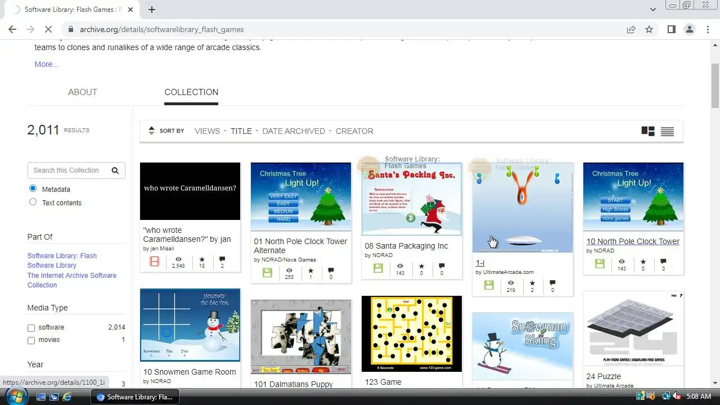Open the Christmas Tree Light Up difficulty thumbnail

point(301,197)
